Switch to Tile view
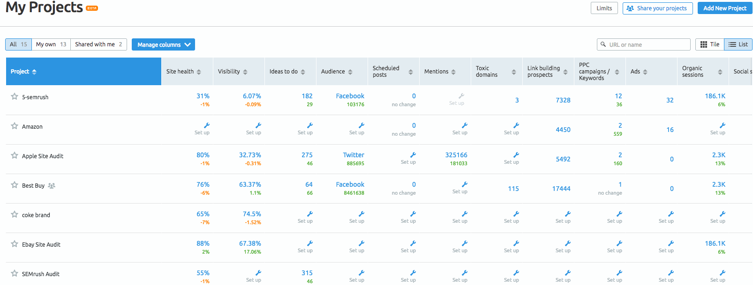753x285 pixels. [710, 44]
